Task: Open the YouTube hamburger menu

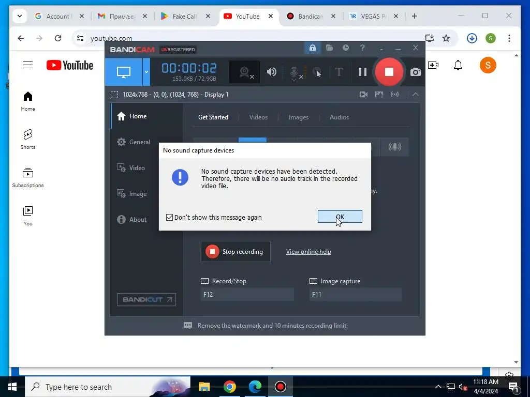Action: (x=28, y=65)
